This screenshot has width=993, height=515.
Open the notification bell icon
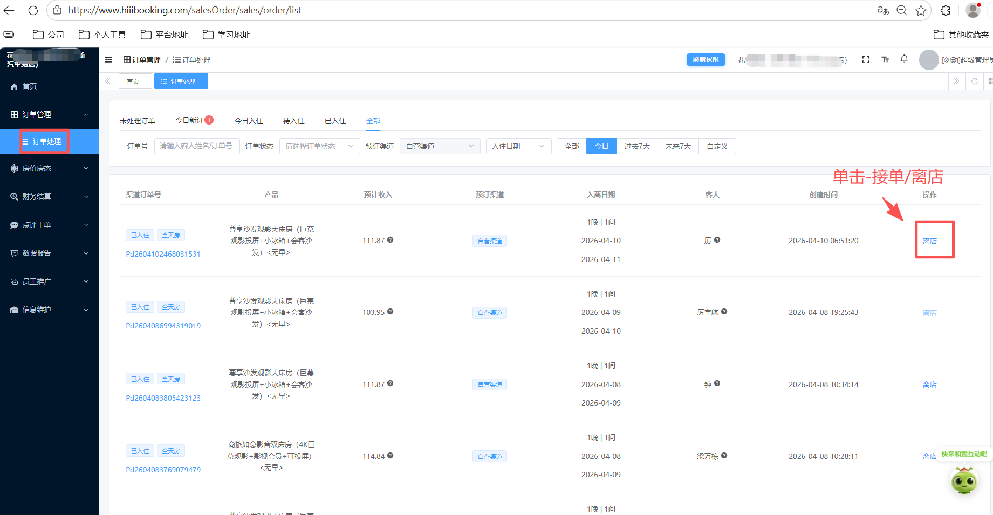click(904, 59)
